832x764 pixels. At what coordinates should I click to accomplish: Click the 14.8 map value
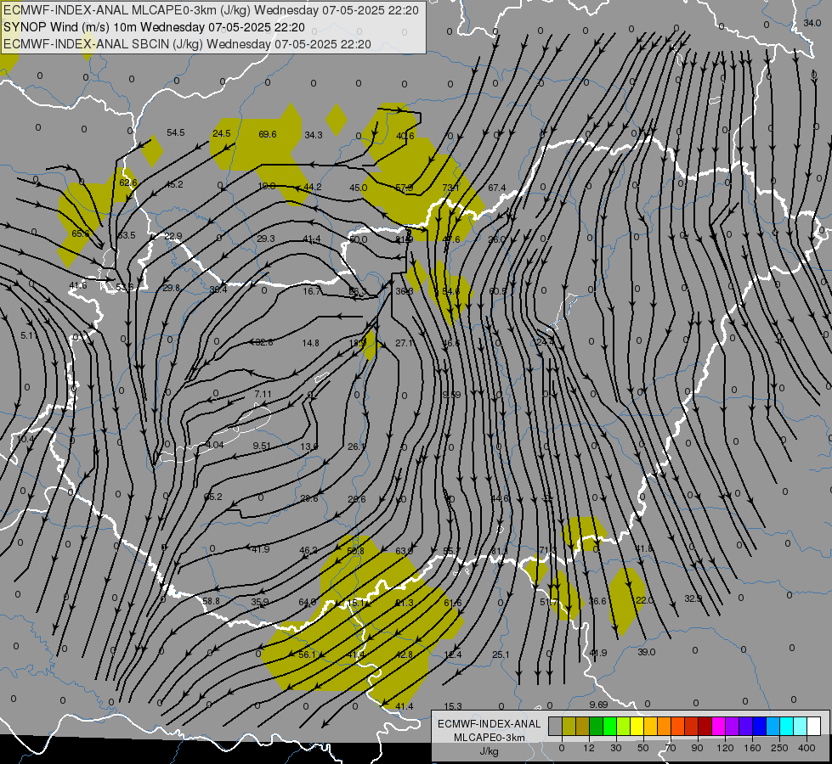310,343
